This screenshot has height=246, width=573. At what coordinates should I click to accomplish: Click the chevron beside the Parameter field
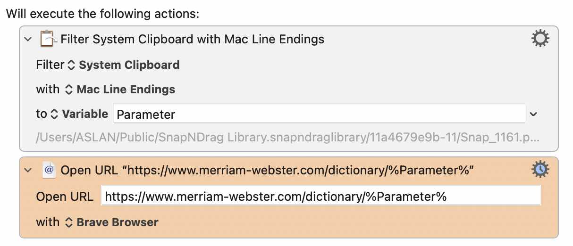click(534, 114)
